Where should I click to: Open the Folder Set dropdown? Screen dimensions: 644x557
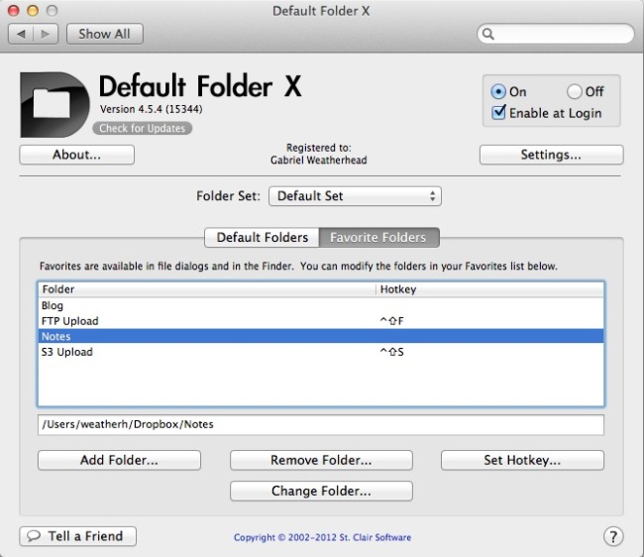point(355,196)
